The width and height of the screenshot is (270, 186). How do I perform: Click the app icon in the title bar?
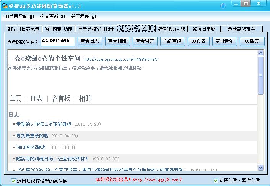point(5,6)
